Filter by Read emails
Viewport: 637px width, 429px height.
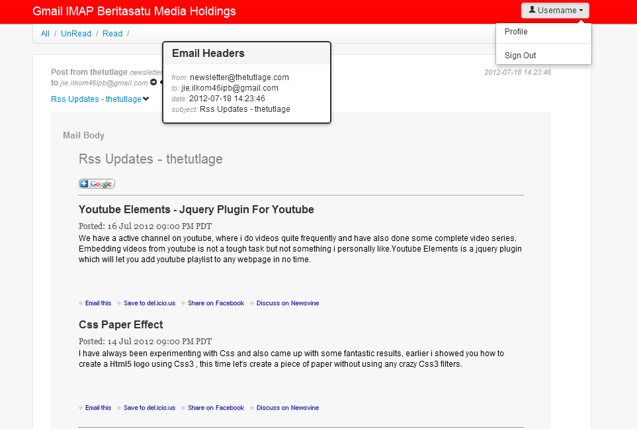tap(112, 34)
